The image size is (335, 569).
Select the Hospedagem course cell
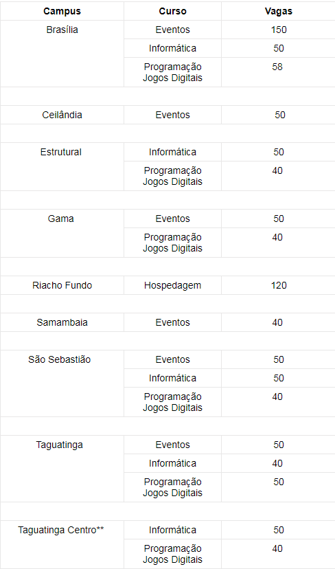tap(172, 286)
